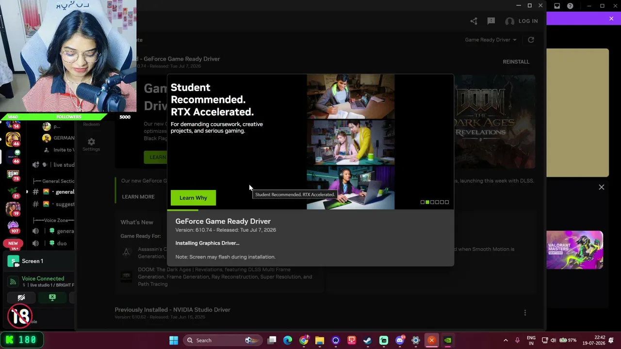Collapse the General Section category

point(55,181)
